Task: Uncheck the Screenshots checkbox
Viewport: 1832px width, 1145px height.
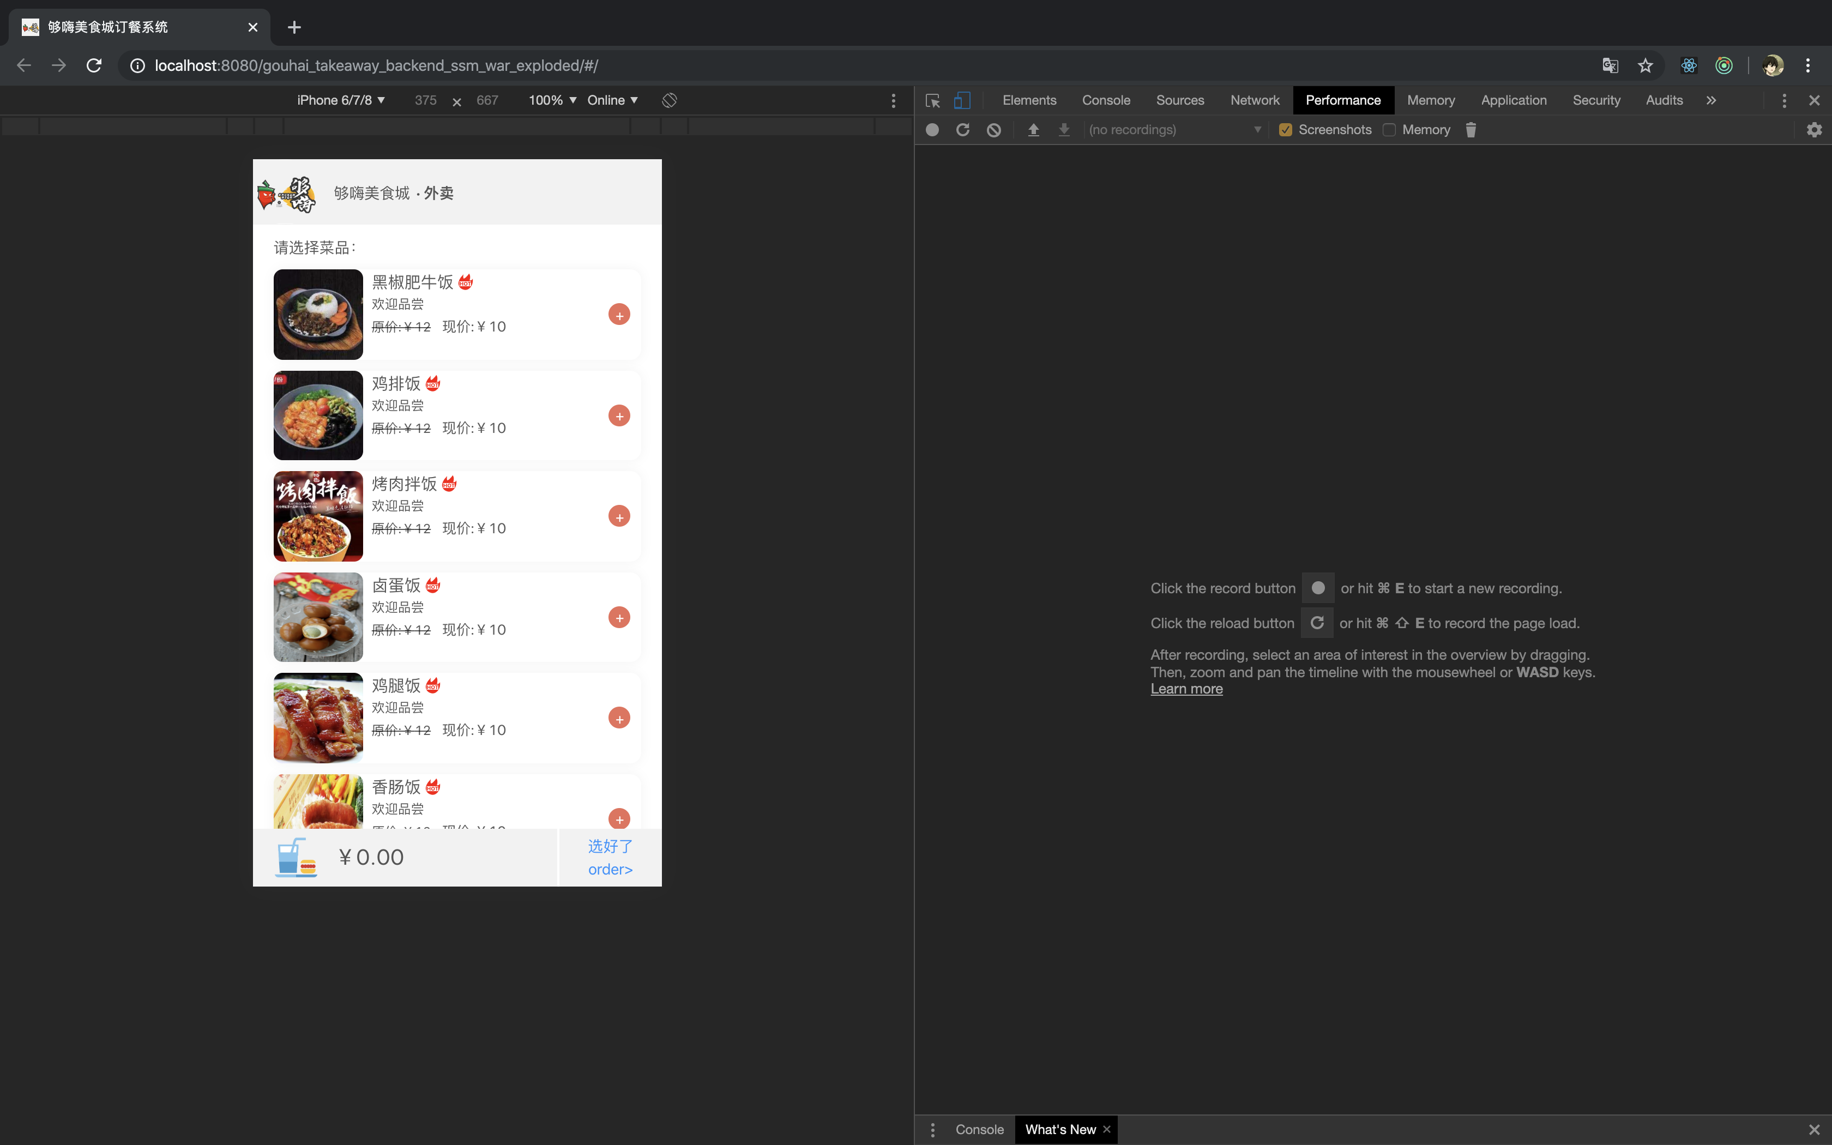Action: point(1285,130)
